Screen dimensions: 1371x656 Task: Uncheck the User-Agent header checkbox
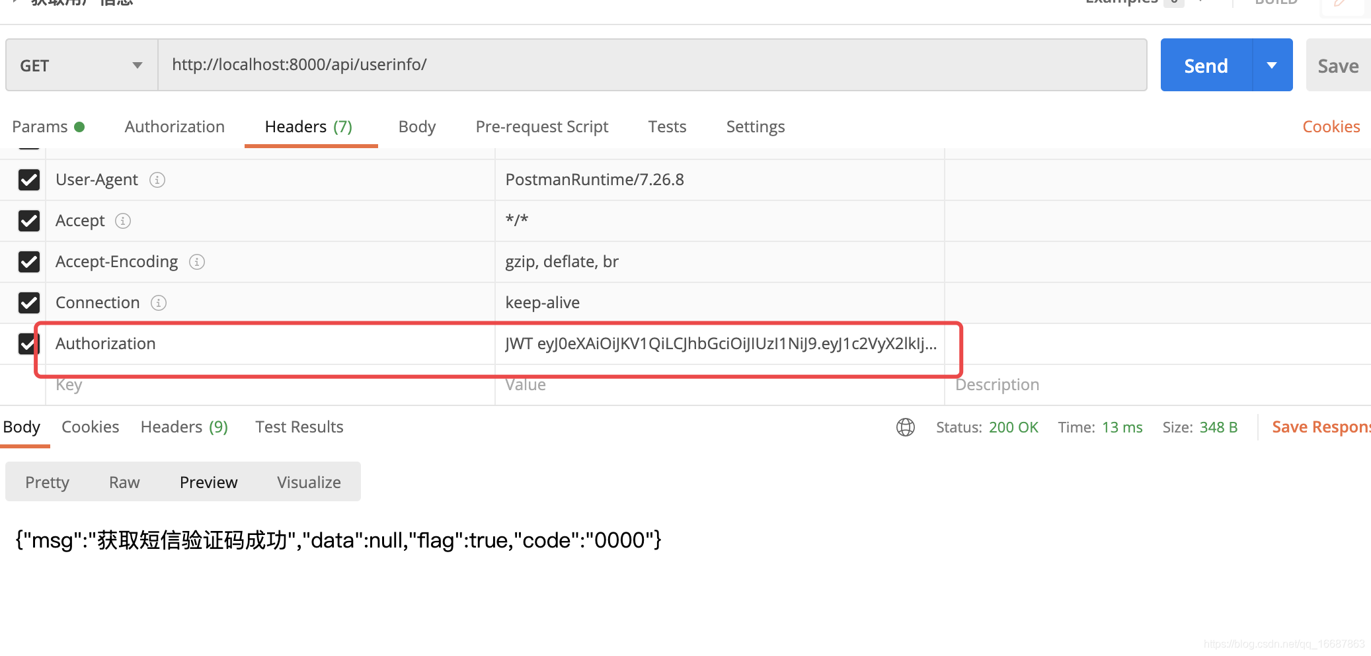coord(29,179)
